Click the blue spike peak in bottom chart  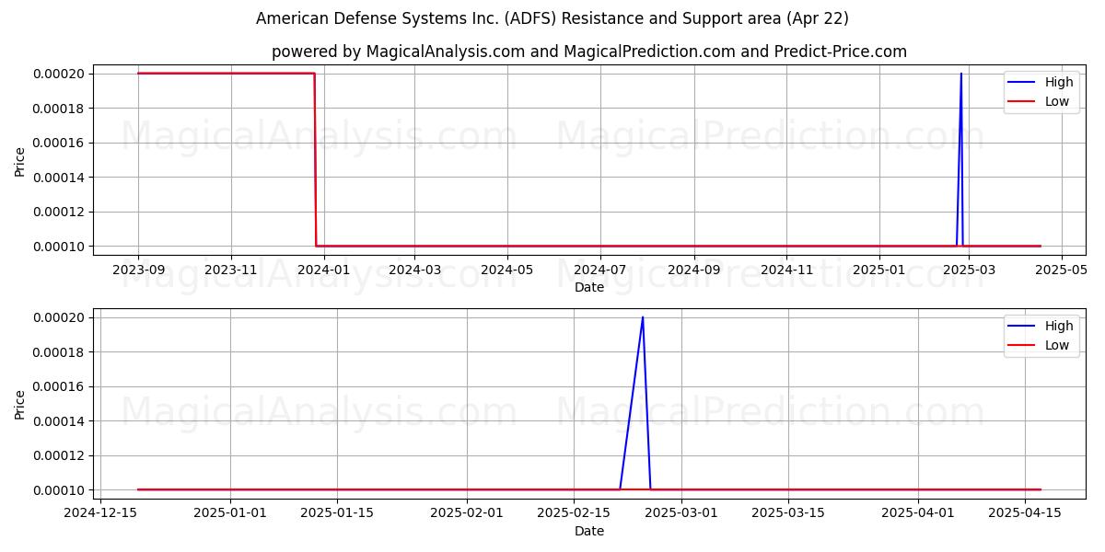pos(643,318)
